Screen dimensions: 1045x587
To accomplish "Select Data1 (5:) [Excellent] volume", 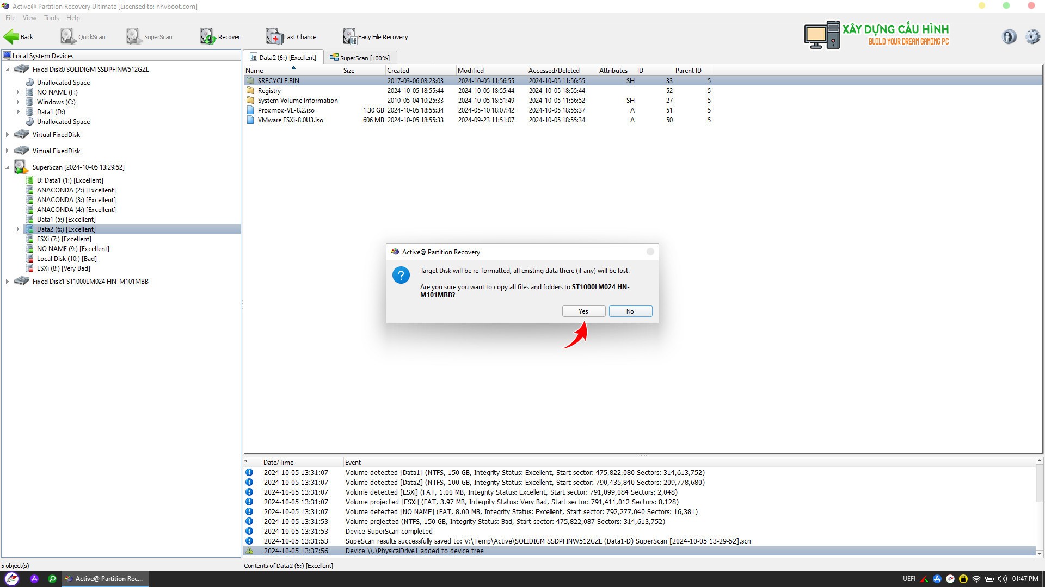I will [x=66, y=219].
